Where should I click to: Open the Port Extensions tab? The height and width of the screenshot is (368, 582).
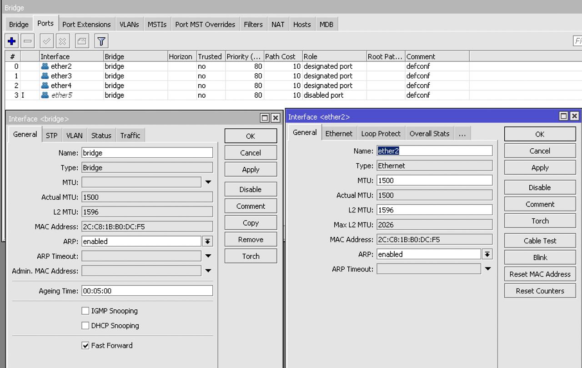click(86, 24)
